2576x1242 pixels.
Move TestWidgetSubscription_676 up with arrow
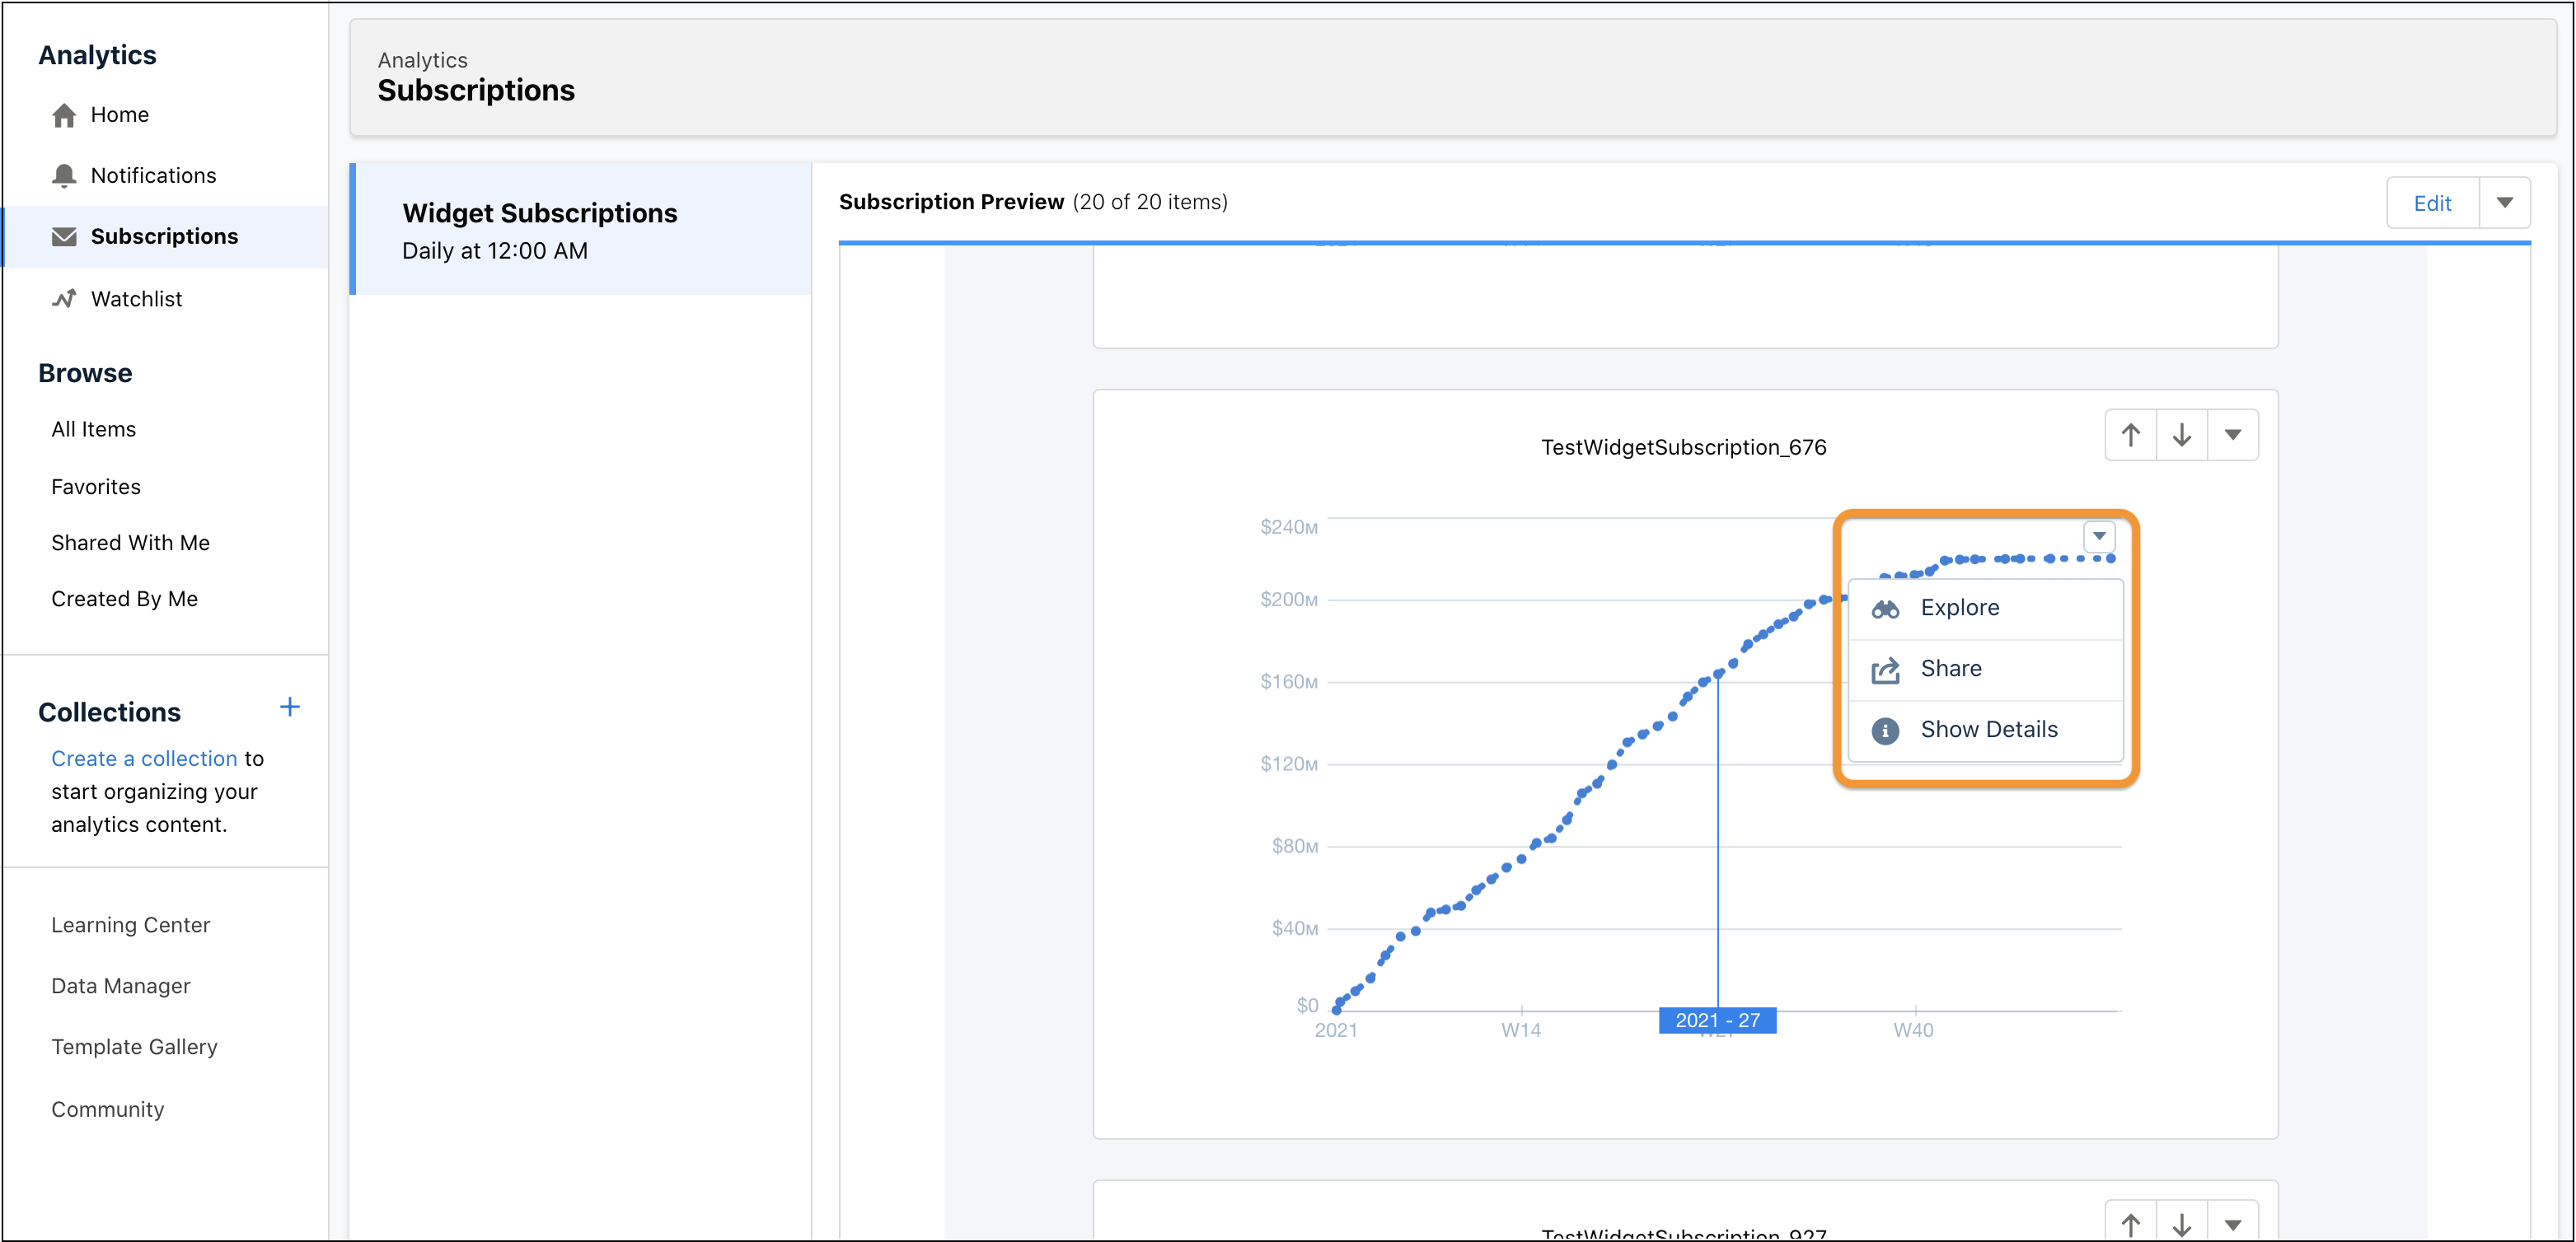pos(2130,435)
